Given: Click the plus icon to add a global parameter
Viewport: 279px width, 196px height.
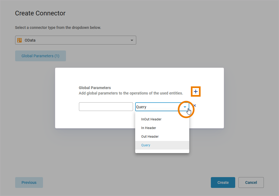Looking at the screenshot, I should (196, 92).
